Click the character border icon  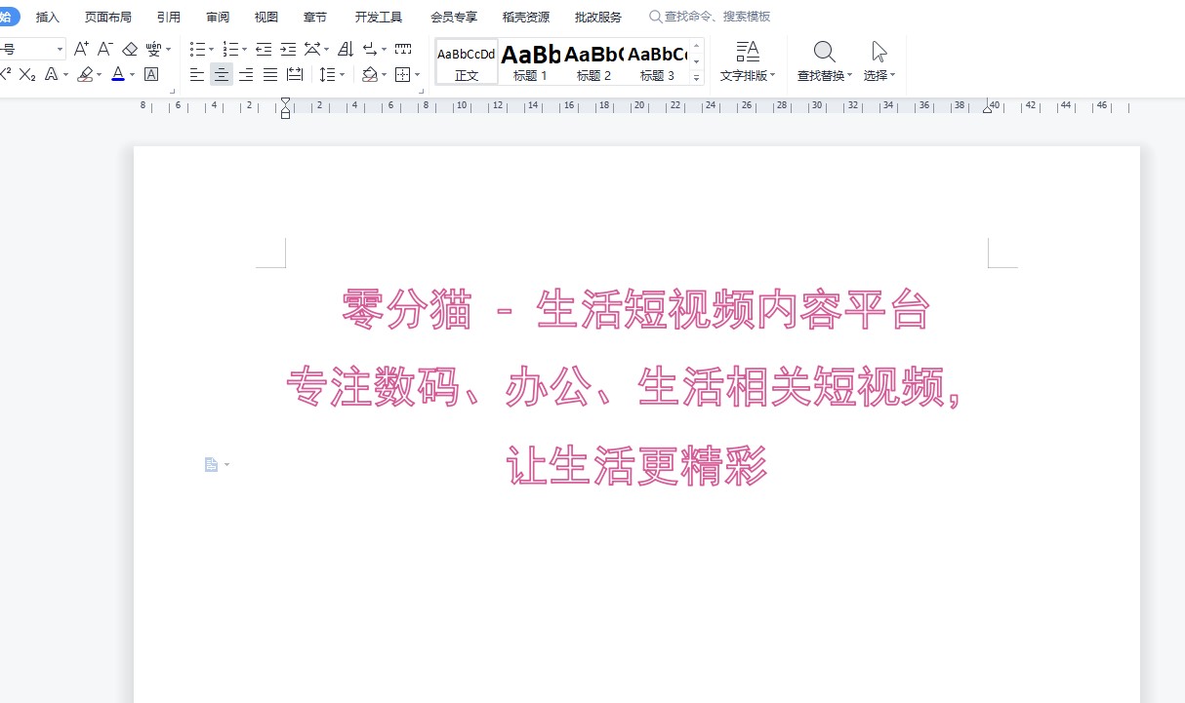point(151,74)
